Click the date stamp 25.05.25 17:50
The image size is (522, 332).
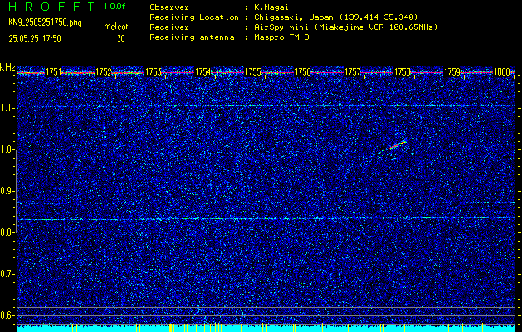pyautogui.click(x=35, y=39)
